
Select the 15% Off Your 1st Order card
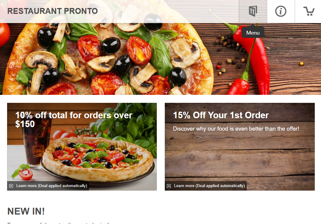240,147
